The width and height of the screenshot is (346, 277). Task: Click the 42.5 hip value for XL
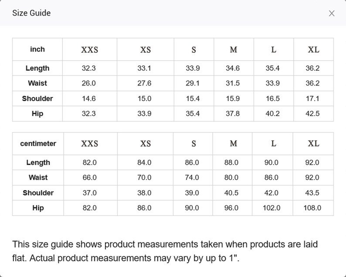tap(312, 113)
